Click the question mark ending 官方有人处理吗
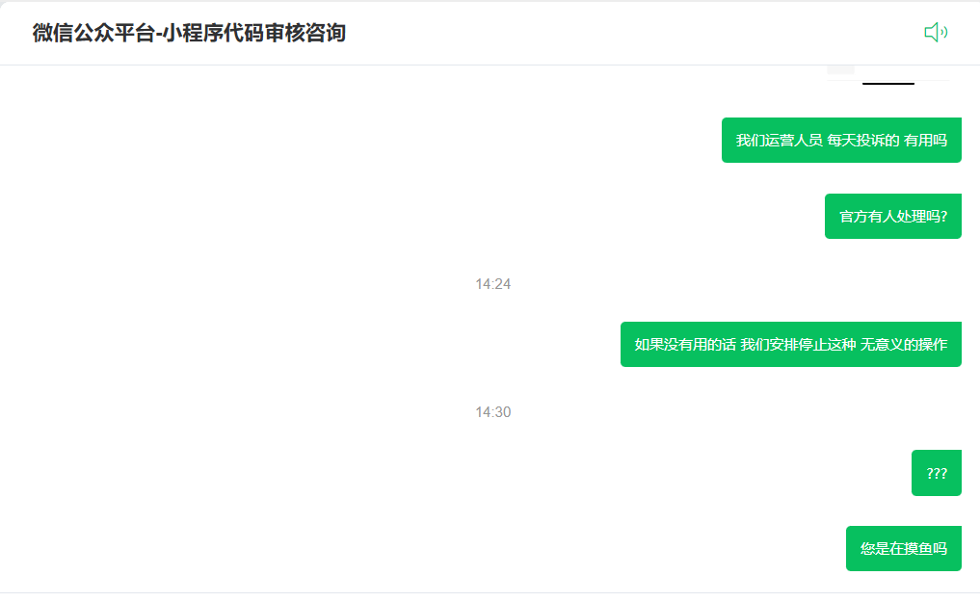This screenshot has height=602, width=980. (943, 216)
